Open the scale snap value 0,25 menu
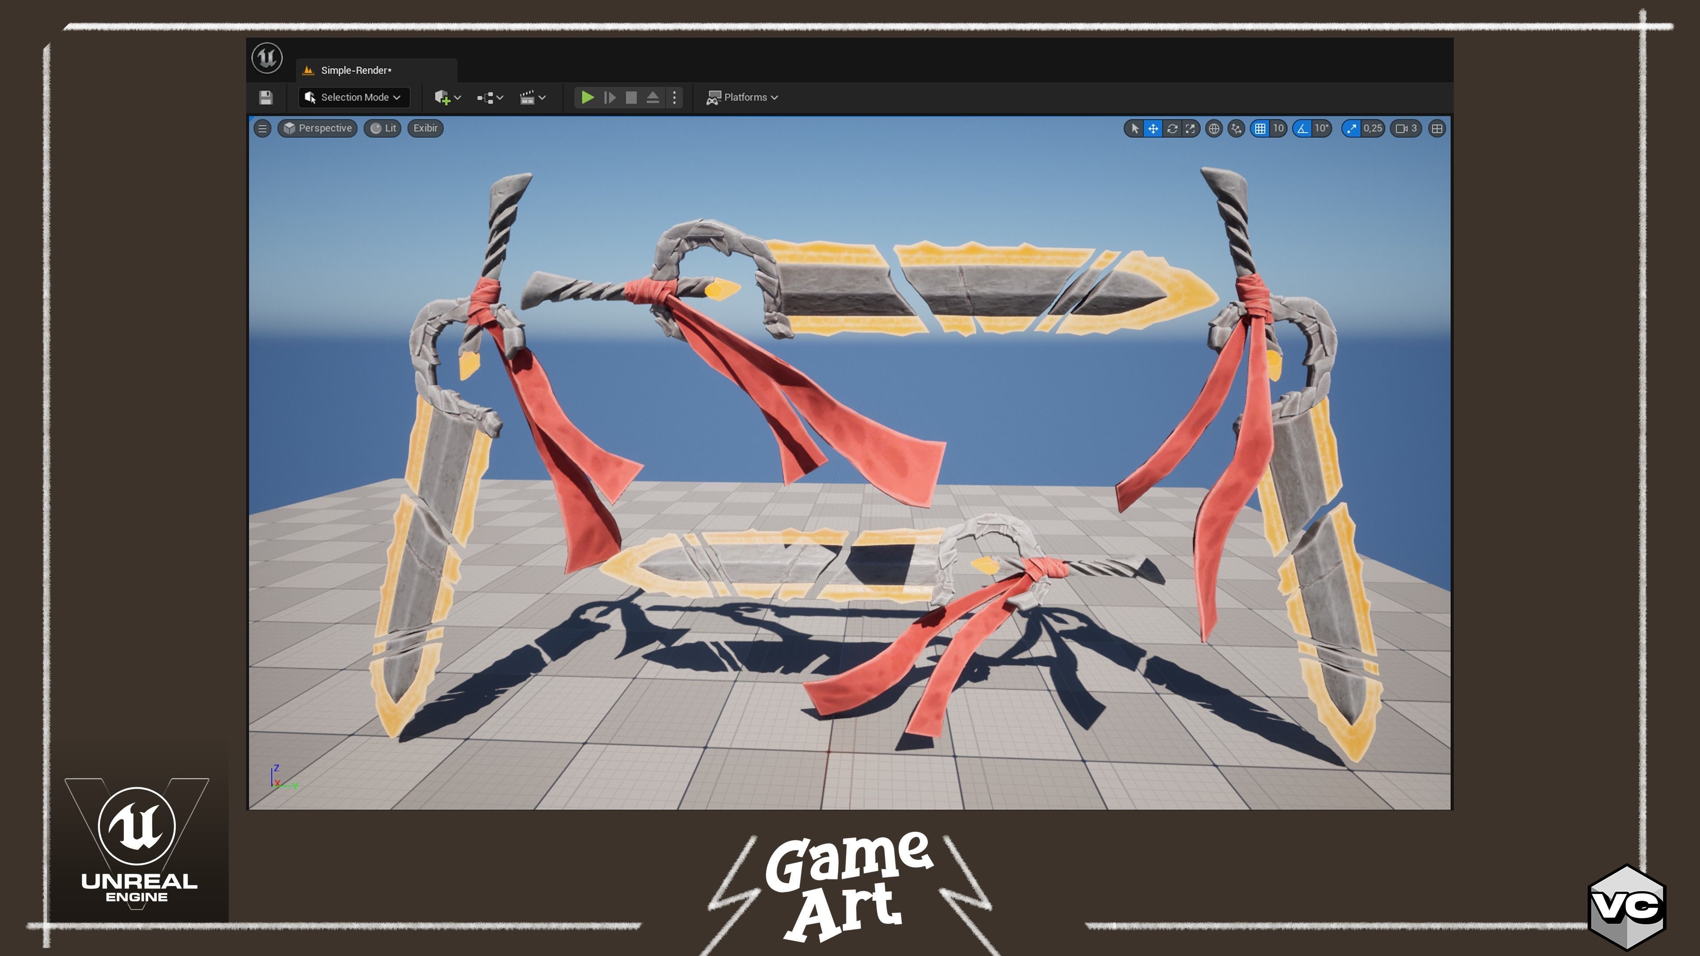 click(x=1373, y=129)
